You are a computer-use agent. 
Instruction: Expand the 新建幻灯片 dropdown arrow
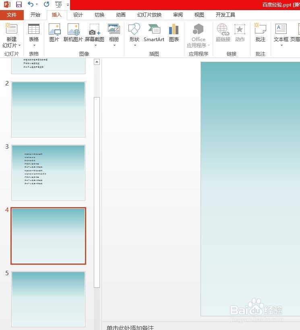tap(20, 46)
